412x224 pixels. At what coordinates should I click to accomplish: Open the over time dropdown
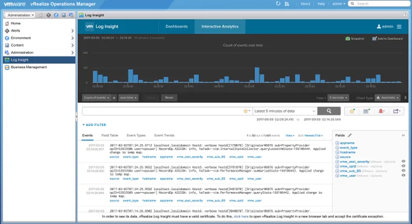(x=128, y=97)
